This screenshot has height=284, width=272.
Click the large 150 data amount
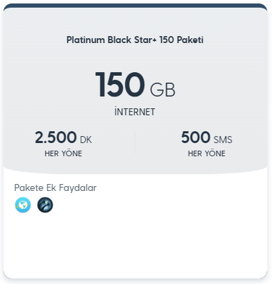click(x=120, y=85)
